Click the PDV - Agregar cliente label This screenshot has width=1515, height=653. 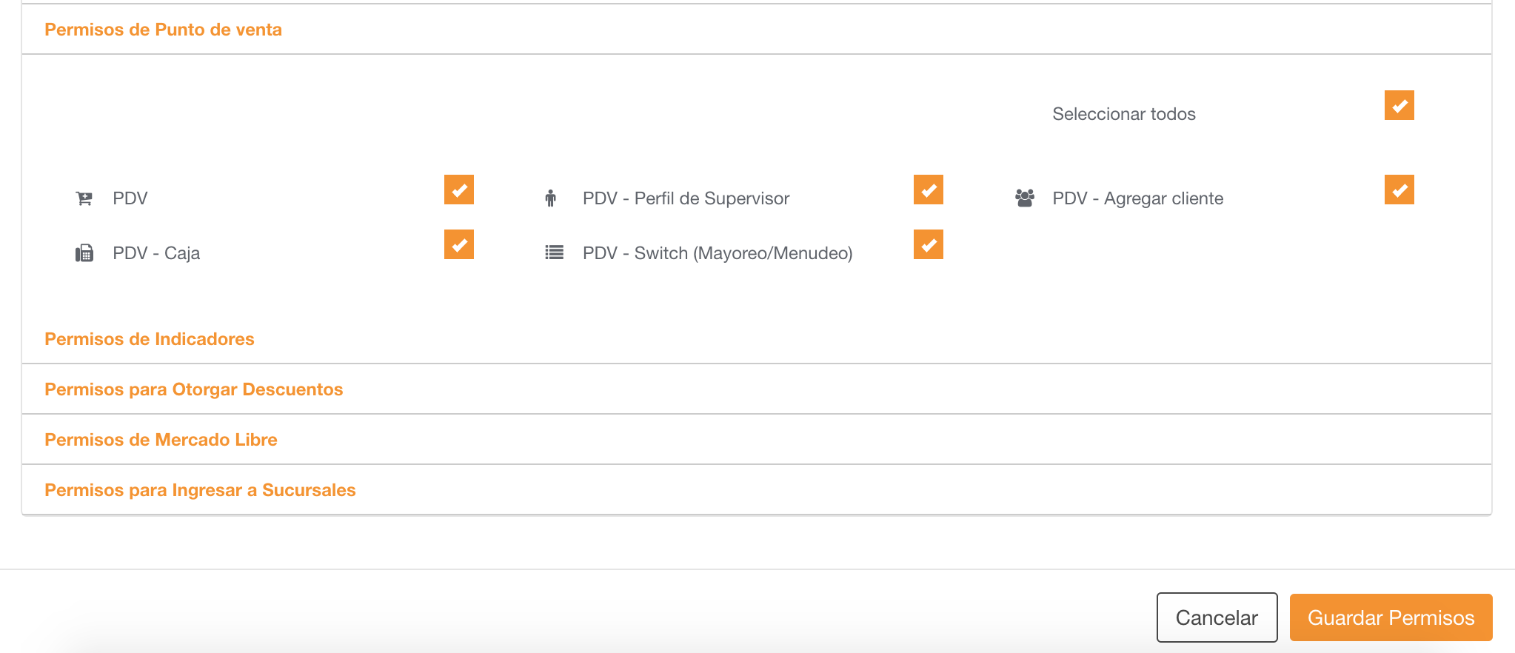[1138, 198]
